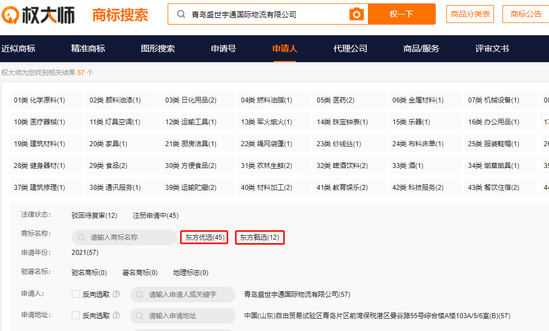This screenshot has width=549, height=331.
Task: Open 申请号 tab
Action: 223,49
